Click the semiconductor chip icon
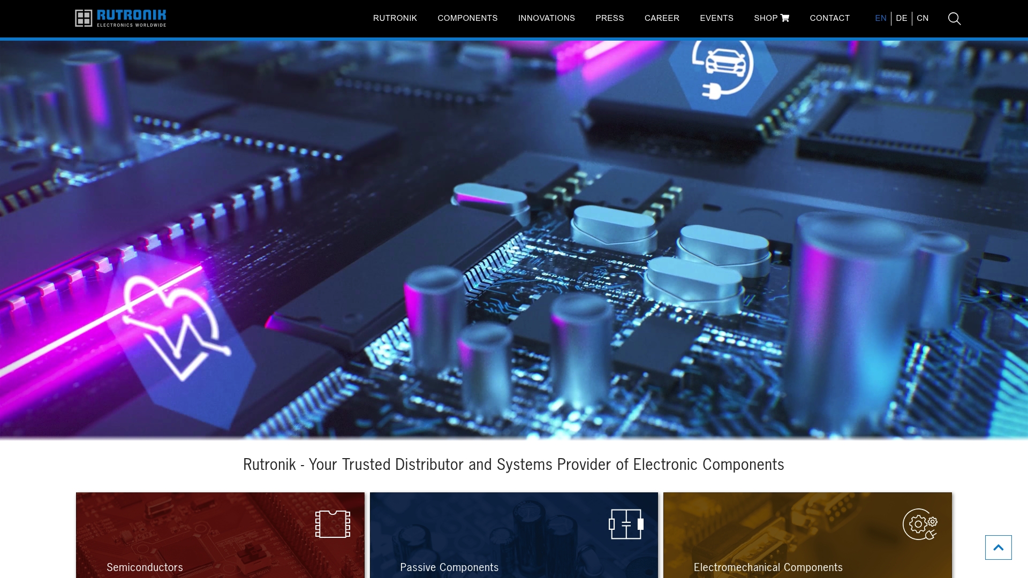Viewport: 1028px width, 578px height. click(x=332, y=524)
